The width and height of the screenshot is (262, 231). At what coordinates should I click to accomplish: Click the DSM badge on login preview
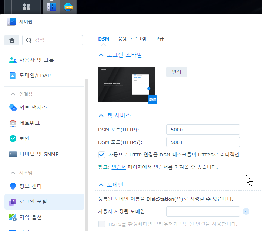tap(152, 100)
